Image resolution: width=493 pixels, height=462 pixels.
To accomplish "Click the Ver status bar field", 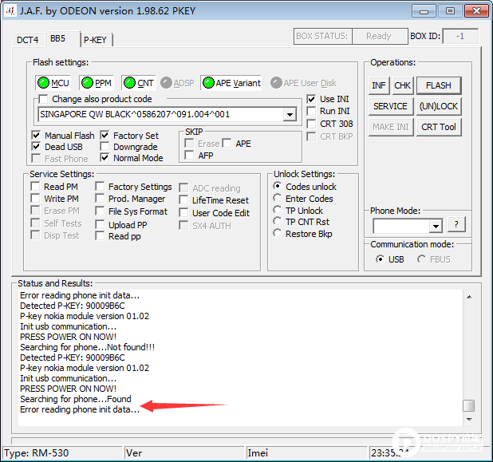I will 184,453.
